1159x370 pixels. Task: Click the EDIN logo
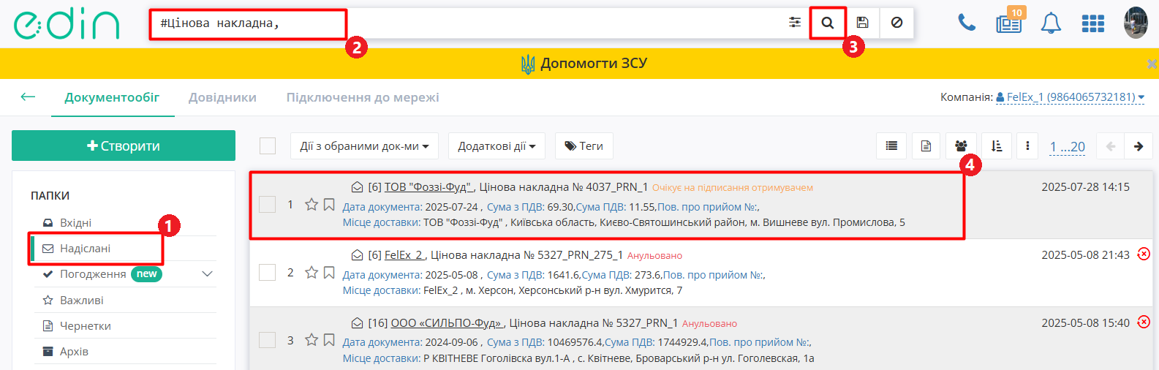pyautogui.click(x=67, y=24)
